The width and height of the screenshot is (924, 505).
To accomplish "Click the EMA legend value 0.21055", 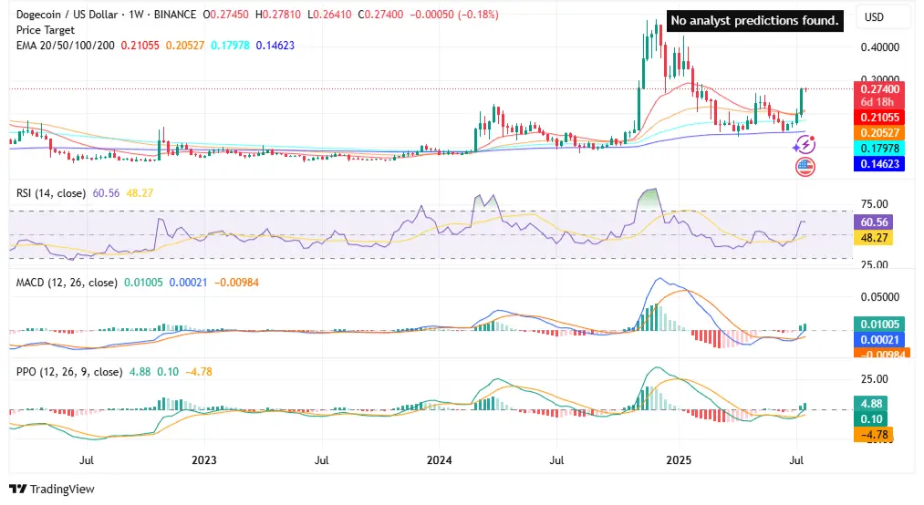I will pos(140,46).
